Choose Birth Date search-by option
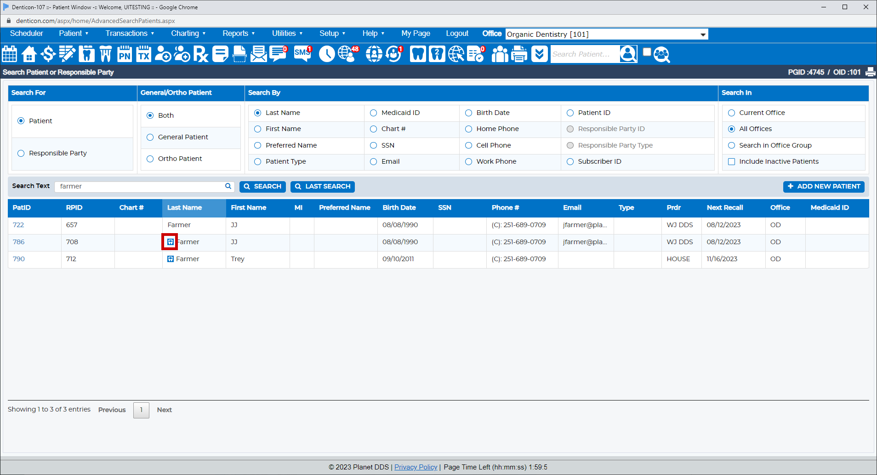877x475 pixels. 468,113
